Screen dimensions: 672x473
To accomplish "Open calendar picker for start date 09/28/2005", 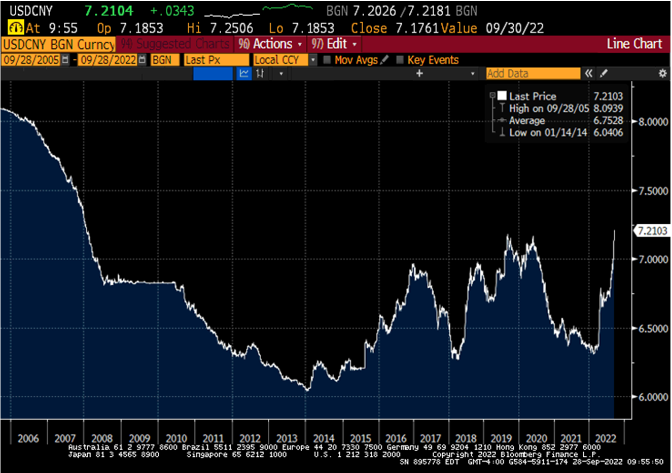I will (x=65, y=60).
